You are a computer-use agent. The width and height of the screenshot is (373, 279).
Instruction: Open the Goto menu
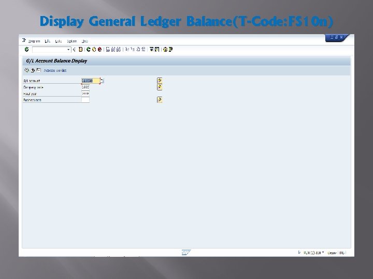coord(58,41)
